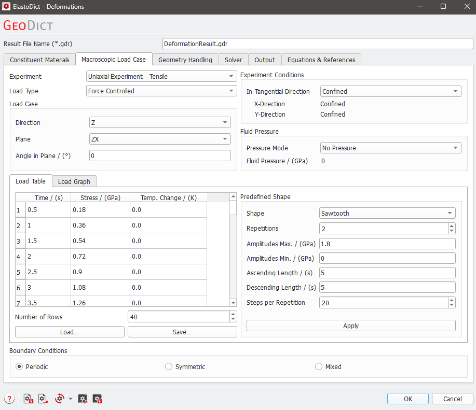The image size is (476, 410).
Task: Open the Direction dropdown
Action: point(160,122)
